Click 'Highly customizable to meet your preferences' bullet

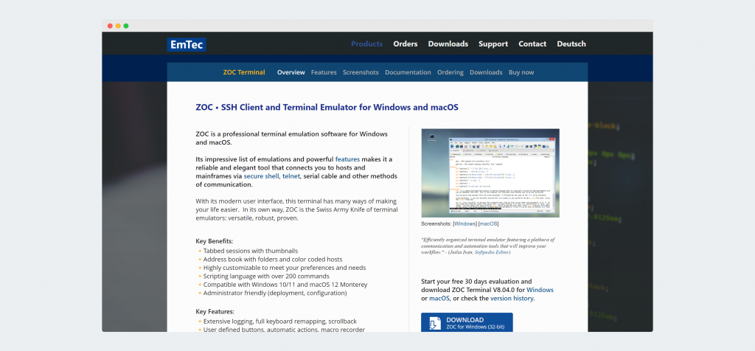285,268
